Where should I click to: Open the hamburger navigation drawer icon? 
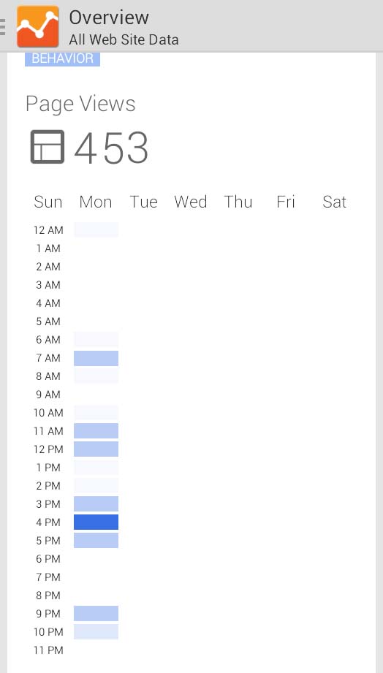3,26
